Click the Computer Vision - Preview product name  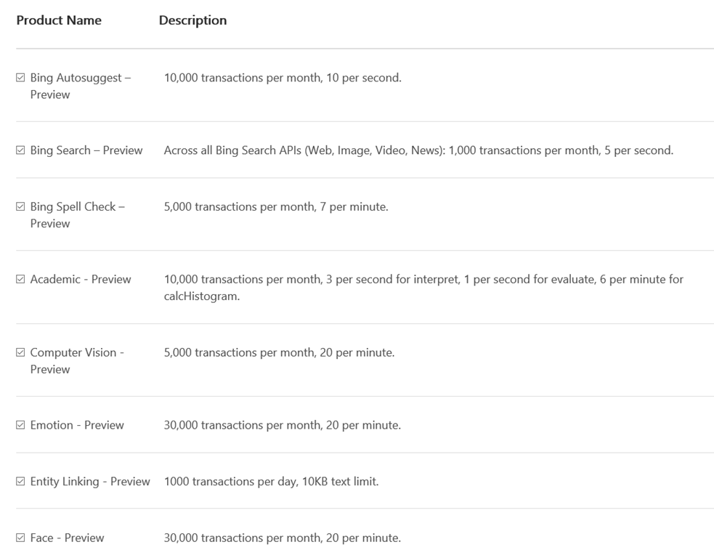click(77, 361)
